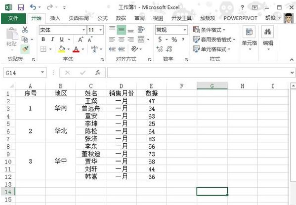Click the Redo arrow icon
Image resolution: width=296 pixels, height=205 pixels.
[x=49, y=7]
